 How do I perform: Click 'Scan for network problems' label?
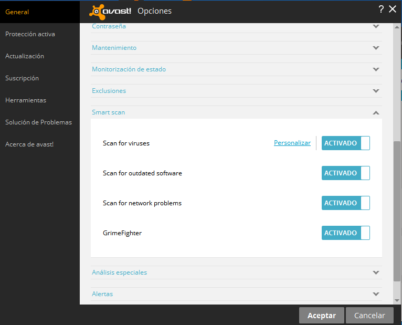tap(142, 203)
